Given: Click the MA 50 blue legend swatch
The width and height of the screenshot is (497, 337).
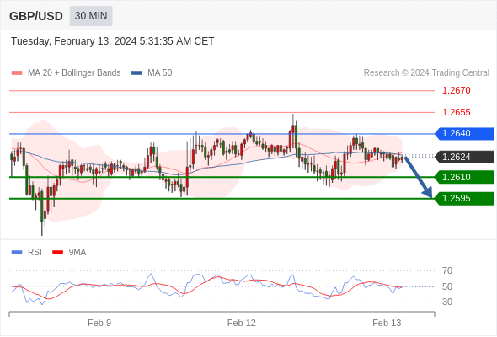Looking at the screenshot, I should pos(136,73).
